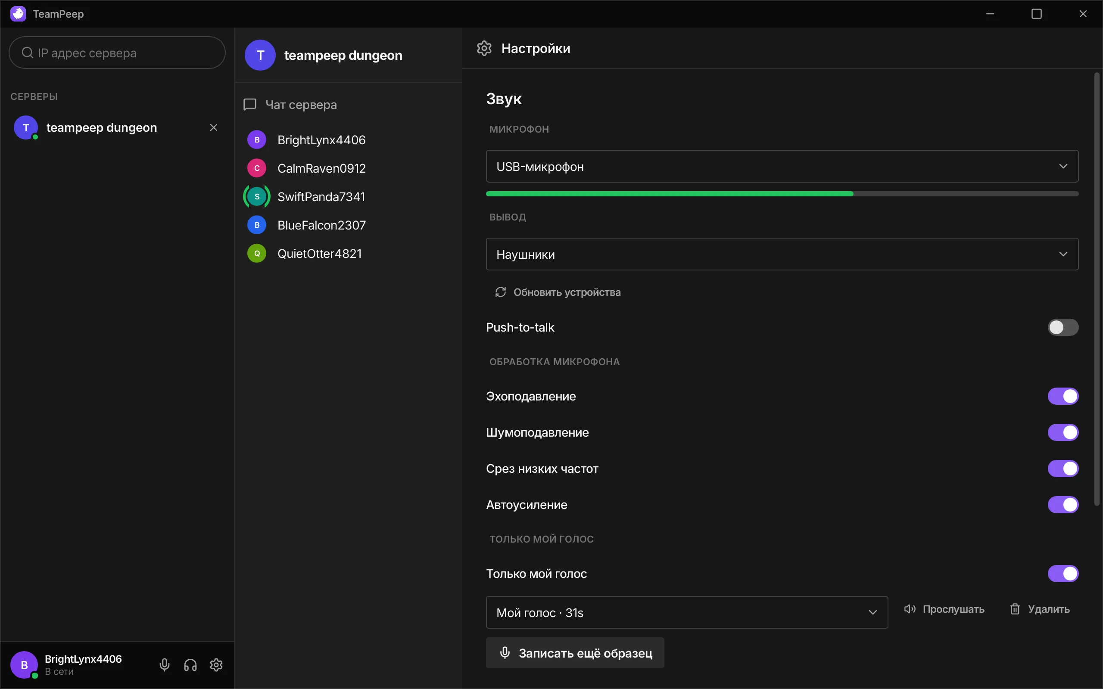The width and height of the screenshot is (1103, 689).
Task: Click QuietOtter4821 avatar
Action: 257,253
